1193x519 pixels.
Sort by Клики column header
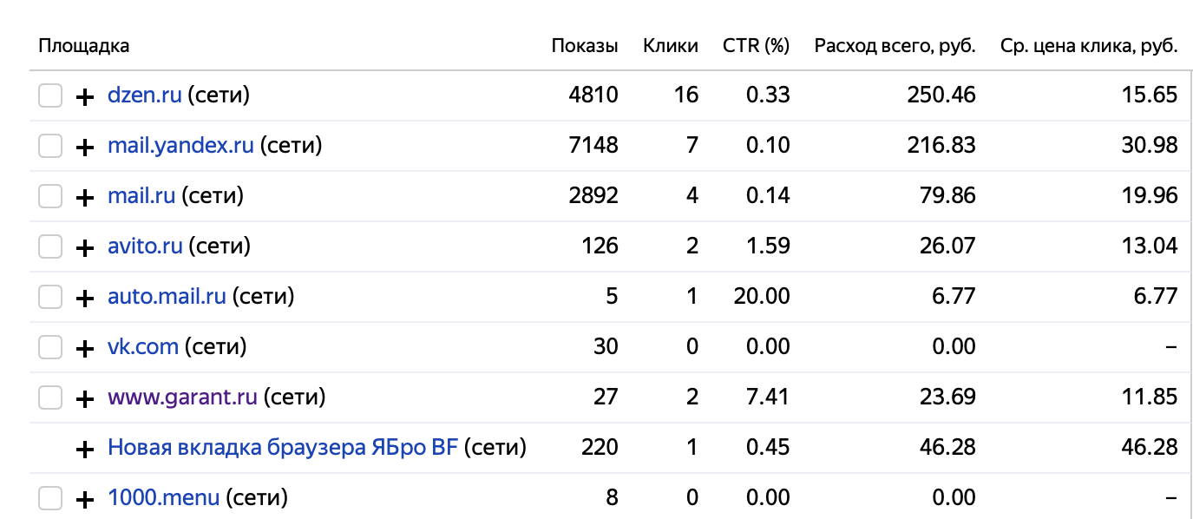(x=671, y=46)
